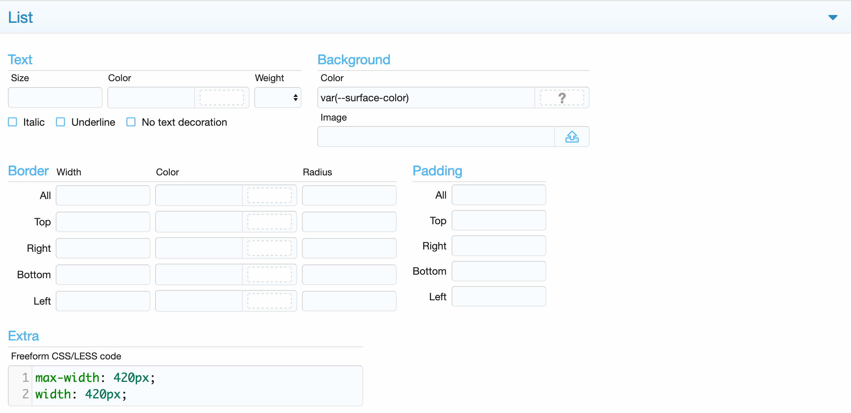851x413 pixels.
Task: Open the text Weight dropdown
Action: [278, 98]
